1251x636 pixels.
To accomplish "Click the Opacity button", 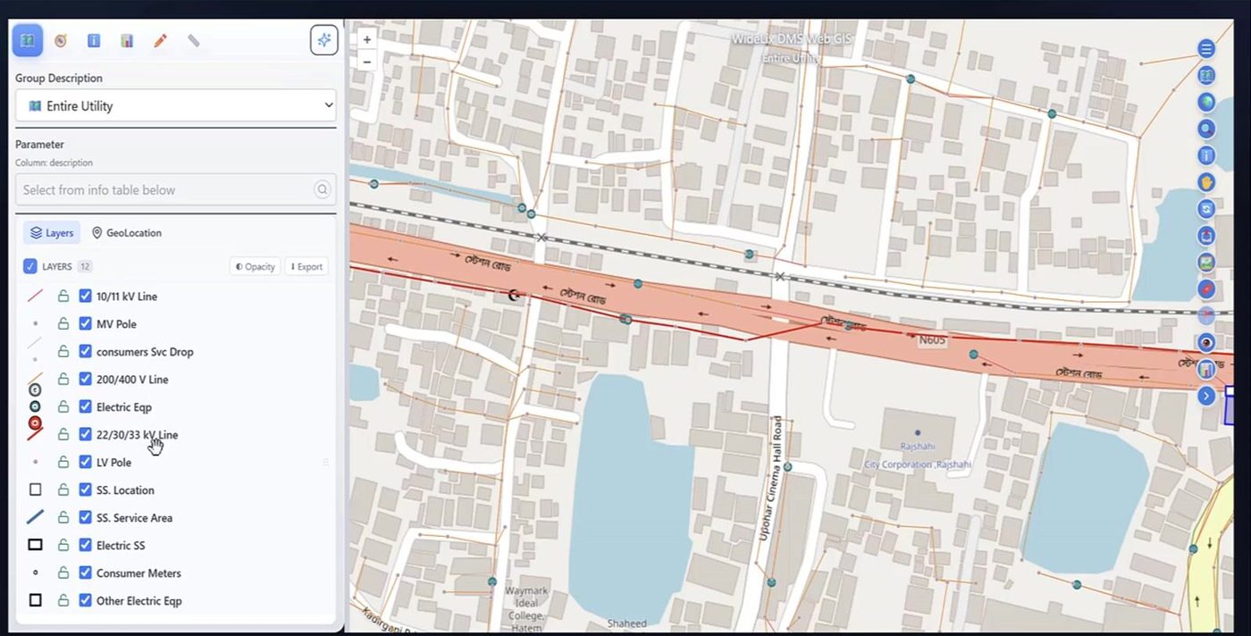I will 255,266.
